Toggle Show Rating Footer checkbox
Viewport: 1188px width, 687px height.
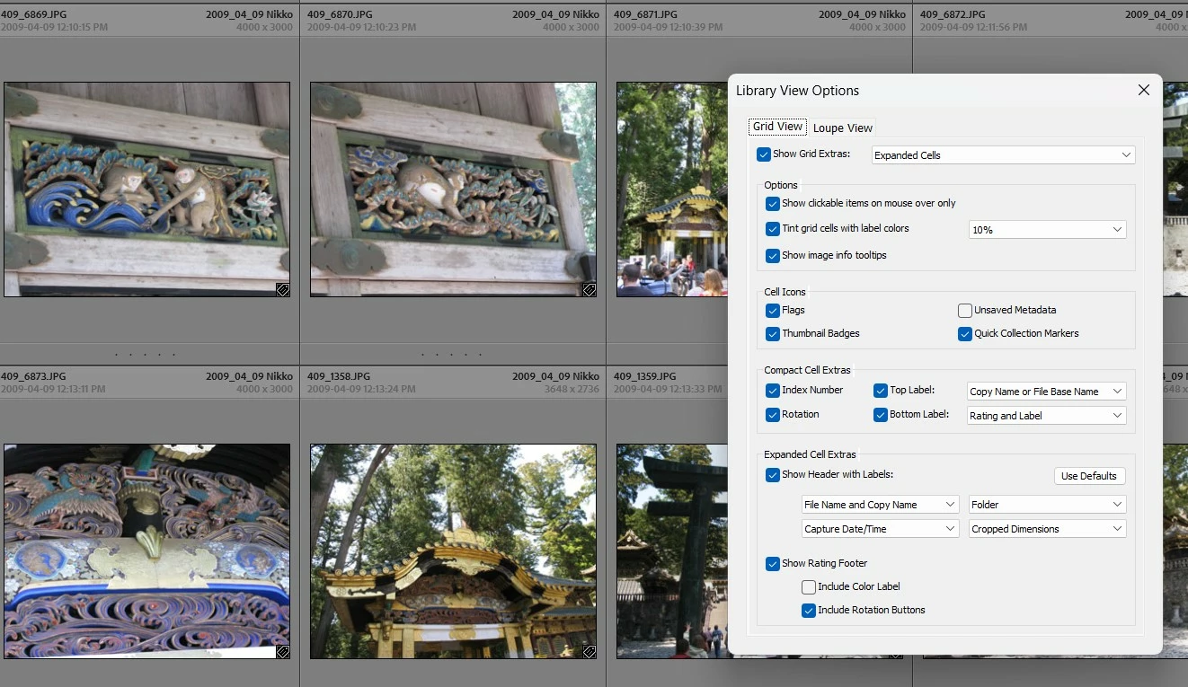773,564
